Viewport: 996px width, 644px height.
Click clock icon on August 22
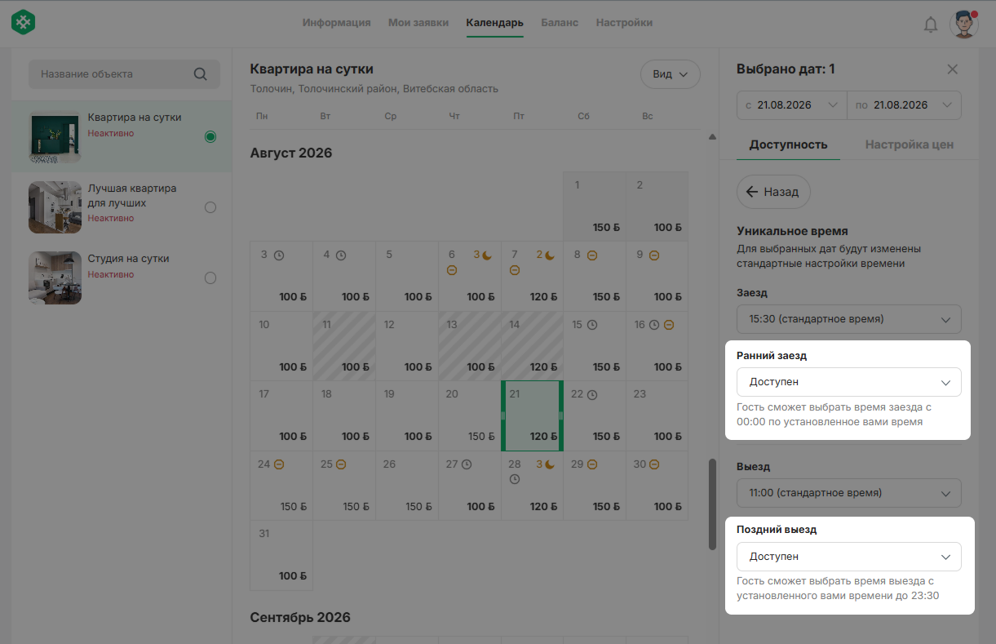tap(592, 395)
